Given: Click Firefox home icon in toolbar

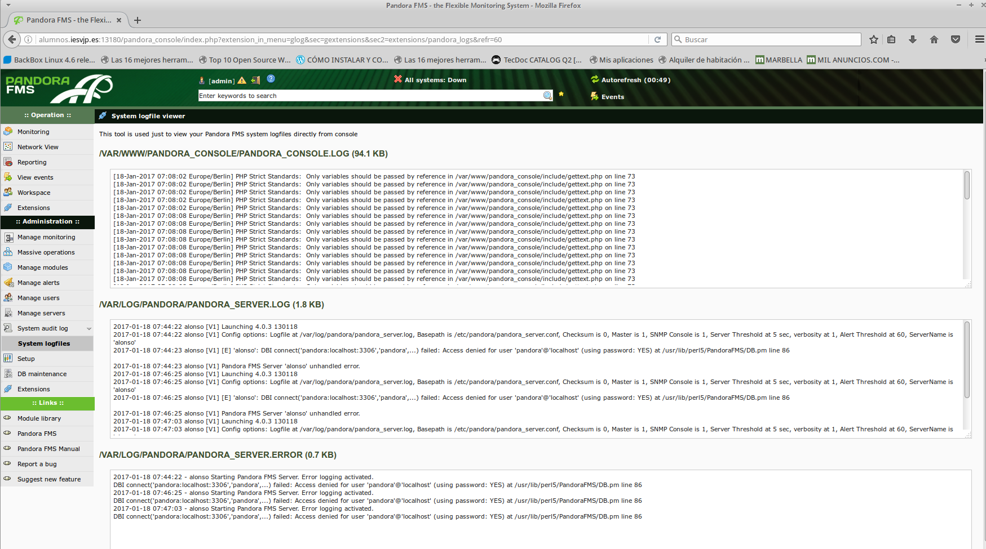Looking at the screenshot, I should [x=934, y=39].
